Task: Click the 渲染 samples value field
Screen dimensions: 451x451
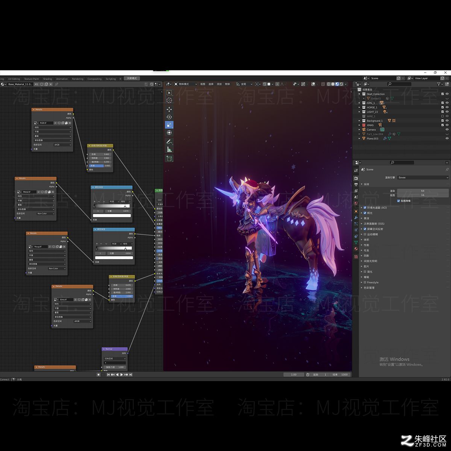Action: click(x=423, y=191)
